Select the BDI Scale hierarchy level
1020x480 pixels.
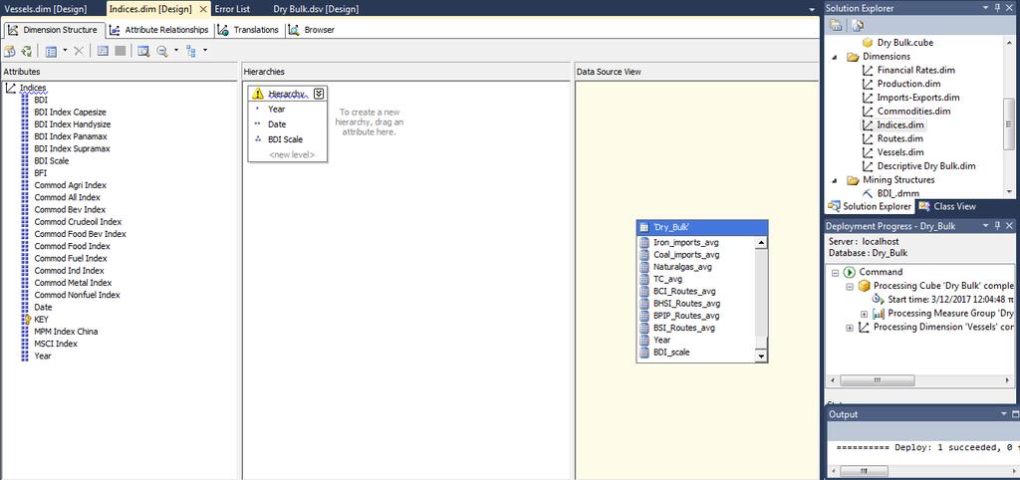click(x=285, y=139)
